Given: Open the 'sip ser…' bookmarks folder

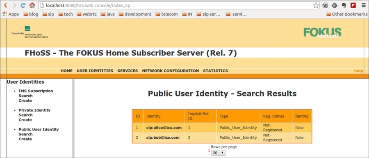Looking at the screenshot, I should (x=208, y=14).
